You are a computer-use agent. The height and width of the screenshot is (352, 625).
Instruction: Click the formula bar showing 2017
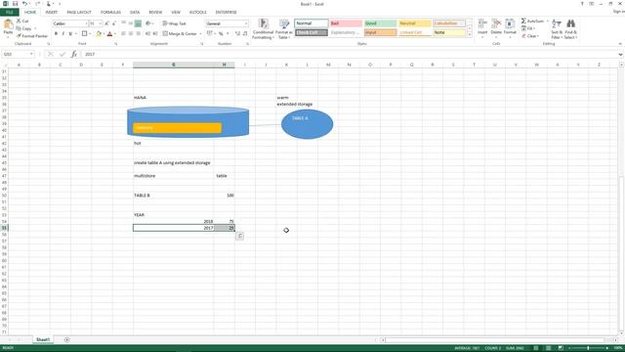pos(349,54)
